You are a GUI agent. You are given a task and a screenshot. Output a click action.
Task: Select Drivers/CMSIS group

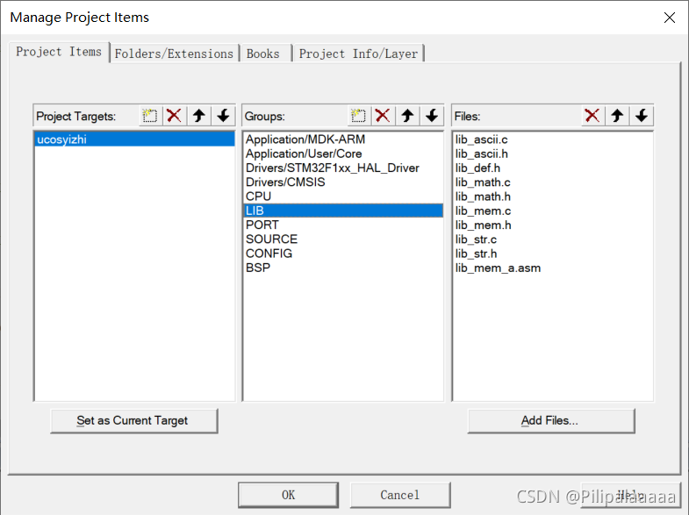343,182
